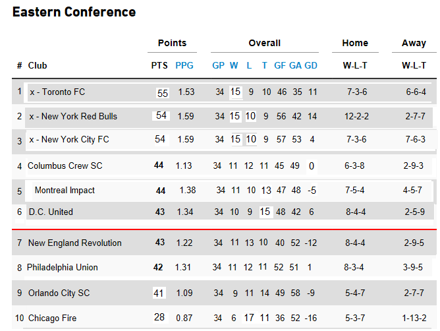
Task: Click New England Revolution club name
Action: tap(74, 243)
